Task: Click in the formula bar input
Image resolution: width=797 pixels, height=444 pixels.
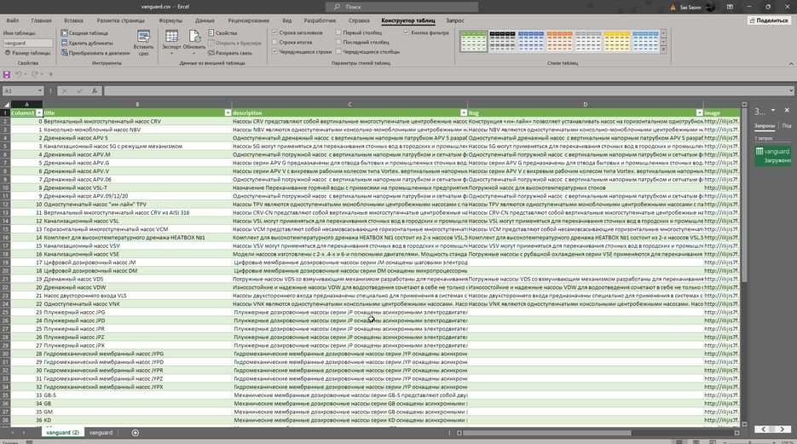Action: [x=445, y=91]
